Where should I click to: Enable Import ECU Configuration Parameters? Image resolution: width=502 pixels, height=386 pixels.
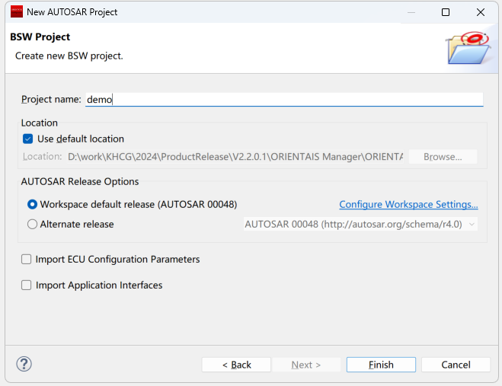(x=27, y=260)
